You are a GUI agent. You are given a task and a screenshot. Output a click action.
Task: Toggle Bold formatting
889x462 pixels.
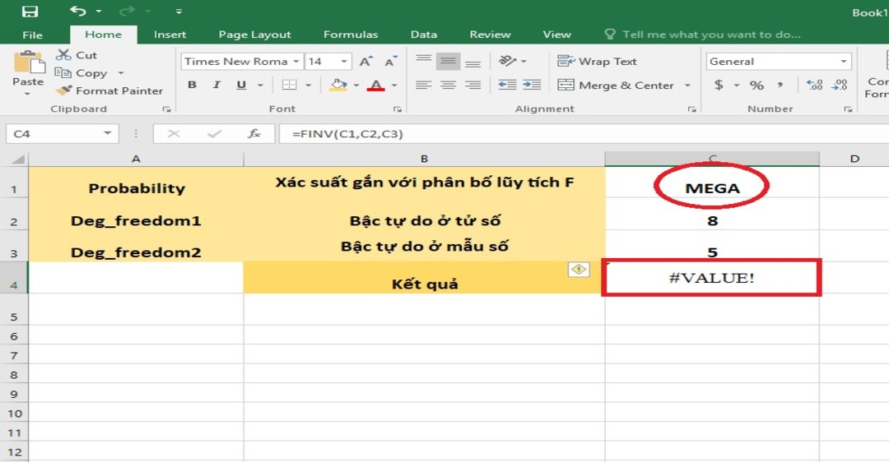192,85
